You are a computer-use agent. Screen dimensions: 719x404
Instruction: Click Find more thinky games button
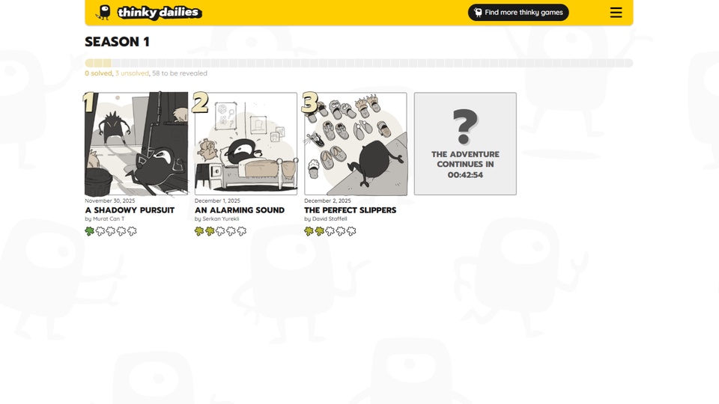pos(518,13)
